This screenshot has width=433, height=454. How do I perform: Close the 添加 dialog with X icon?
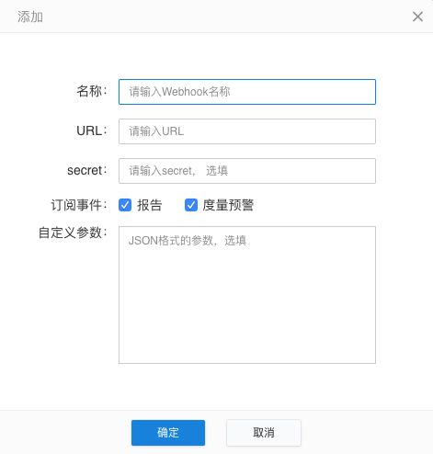tap(417, 17)
